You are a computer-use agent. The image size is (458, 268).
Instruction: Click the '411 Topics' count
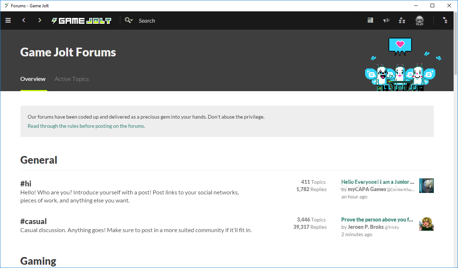click(313, 182)
